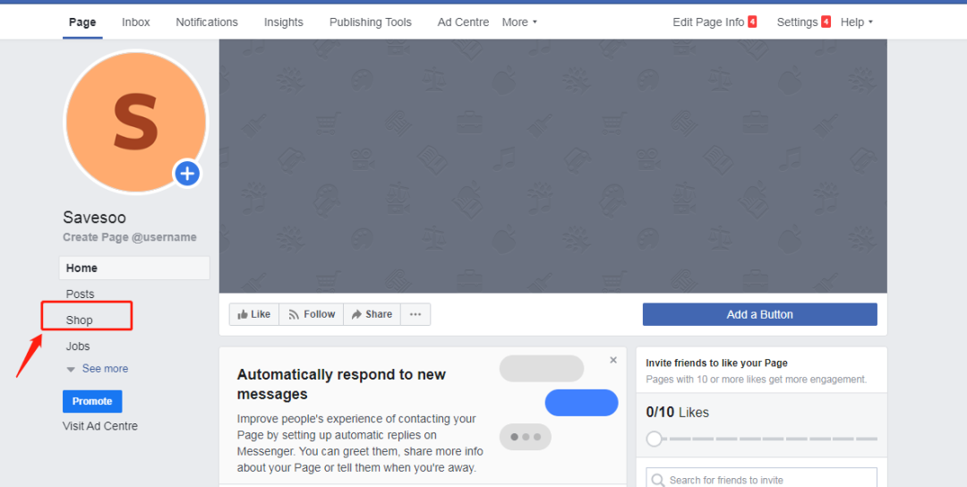Click the blue Promote button
967x487 pixels.
point(92,401)
